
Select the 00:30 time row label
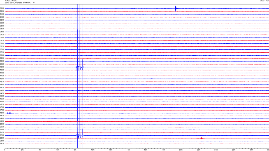coord(2,11)
